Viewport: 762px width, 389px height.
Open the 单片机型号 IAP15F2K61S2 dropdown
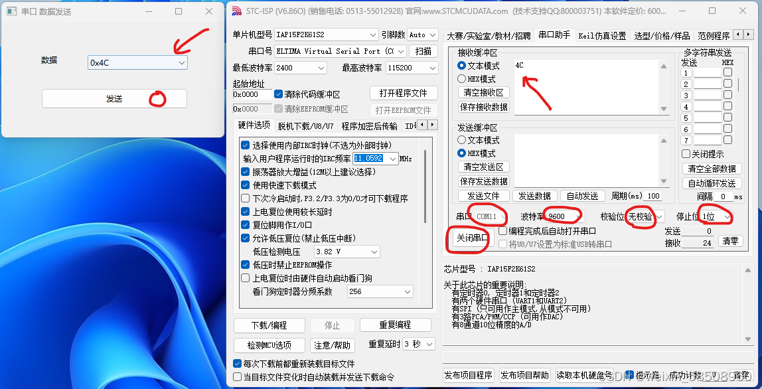point(326,35)
